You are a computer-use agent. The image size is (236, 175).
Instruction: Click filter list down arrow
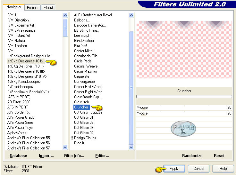click(x=131, y=147)
